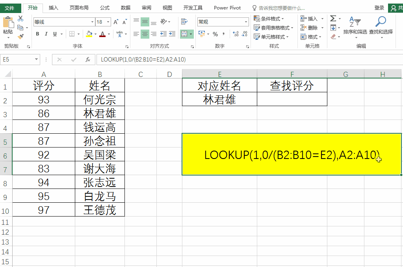Open the Name Box dropdown arrow
The image size is (403, 267).
coord(37,60)
